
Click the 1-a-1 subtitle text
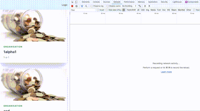click(6, 57)
